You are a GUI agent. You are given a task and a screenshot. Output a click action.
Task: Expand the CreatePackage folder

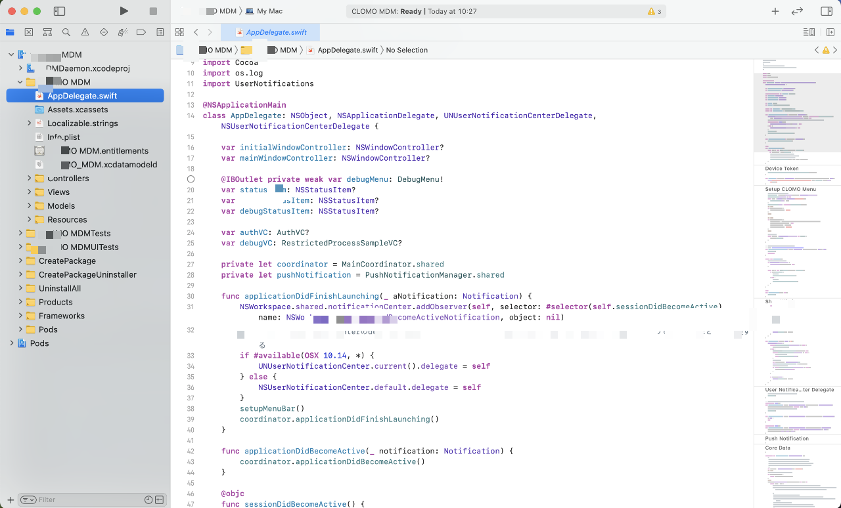[20, 261]
